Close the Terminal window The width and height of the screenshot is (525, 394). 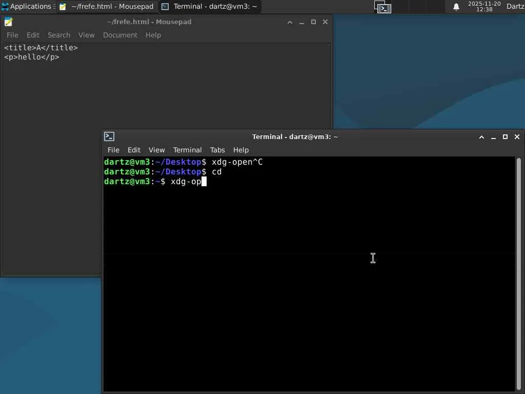[x=517, y=137]
